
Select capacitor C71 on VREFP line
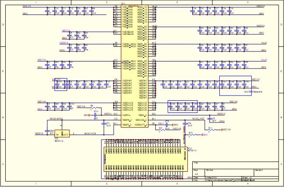click(104, 124)
